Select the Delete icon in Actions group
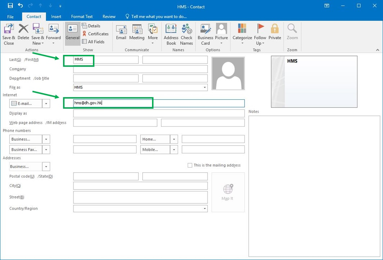 [x=23, y=32]
